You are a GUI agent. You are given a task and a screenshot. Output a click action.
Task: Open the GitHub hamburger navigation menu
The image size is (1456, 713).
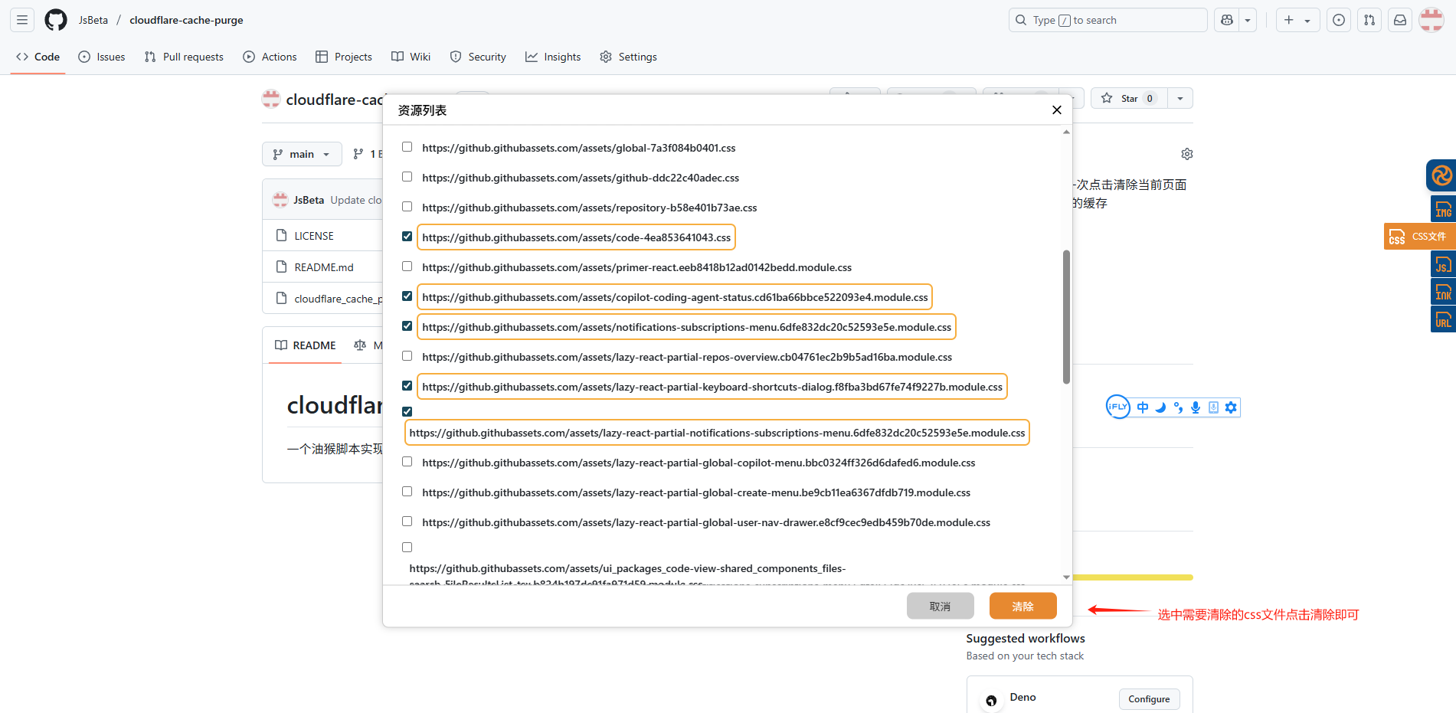[22, 20]
